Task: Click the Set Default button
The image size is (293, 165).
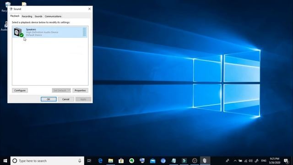Action: (60, 90)
